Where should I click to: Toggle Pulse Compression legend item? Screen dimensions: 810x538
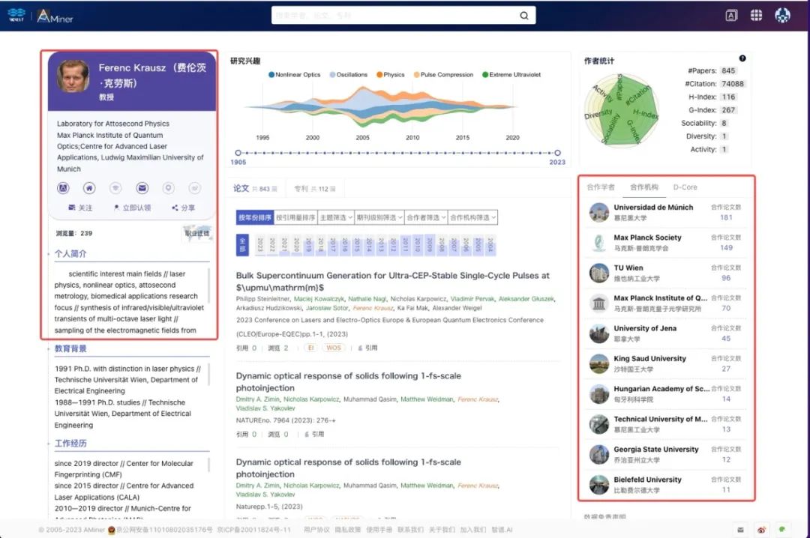[x=443, y=75]
